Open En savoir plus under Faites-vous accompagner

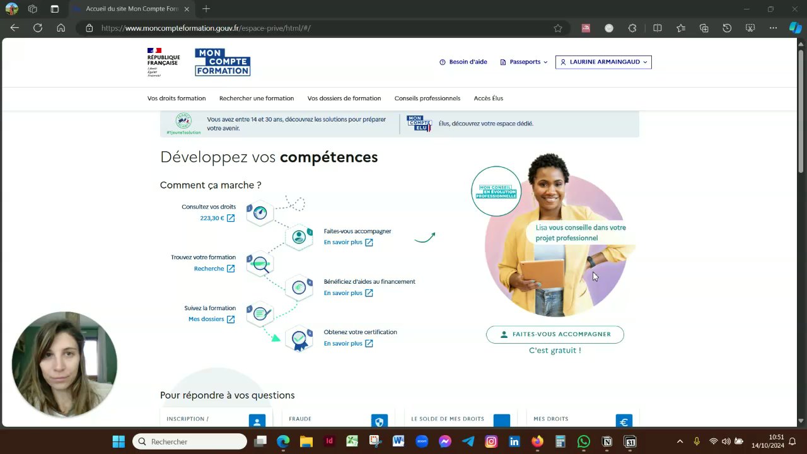coord(349,242)
